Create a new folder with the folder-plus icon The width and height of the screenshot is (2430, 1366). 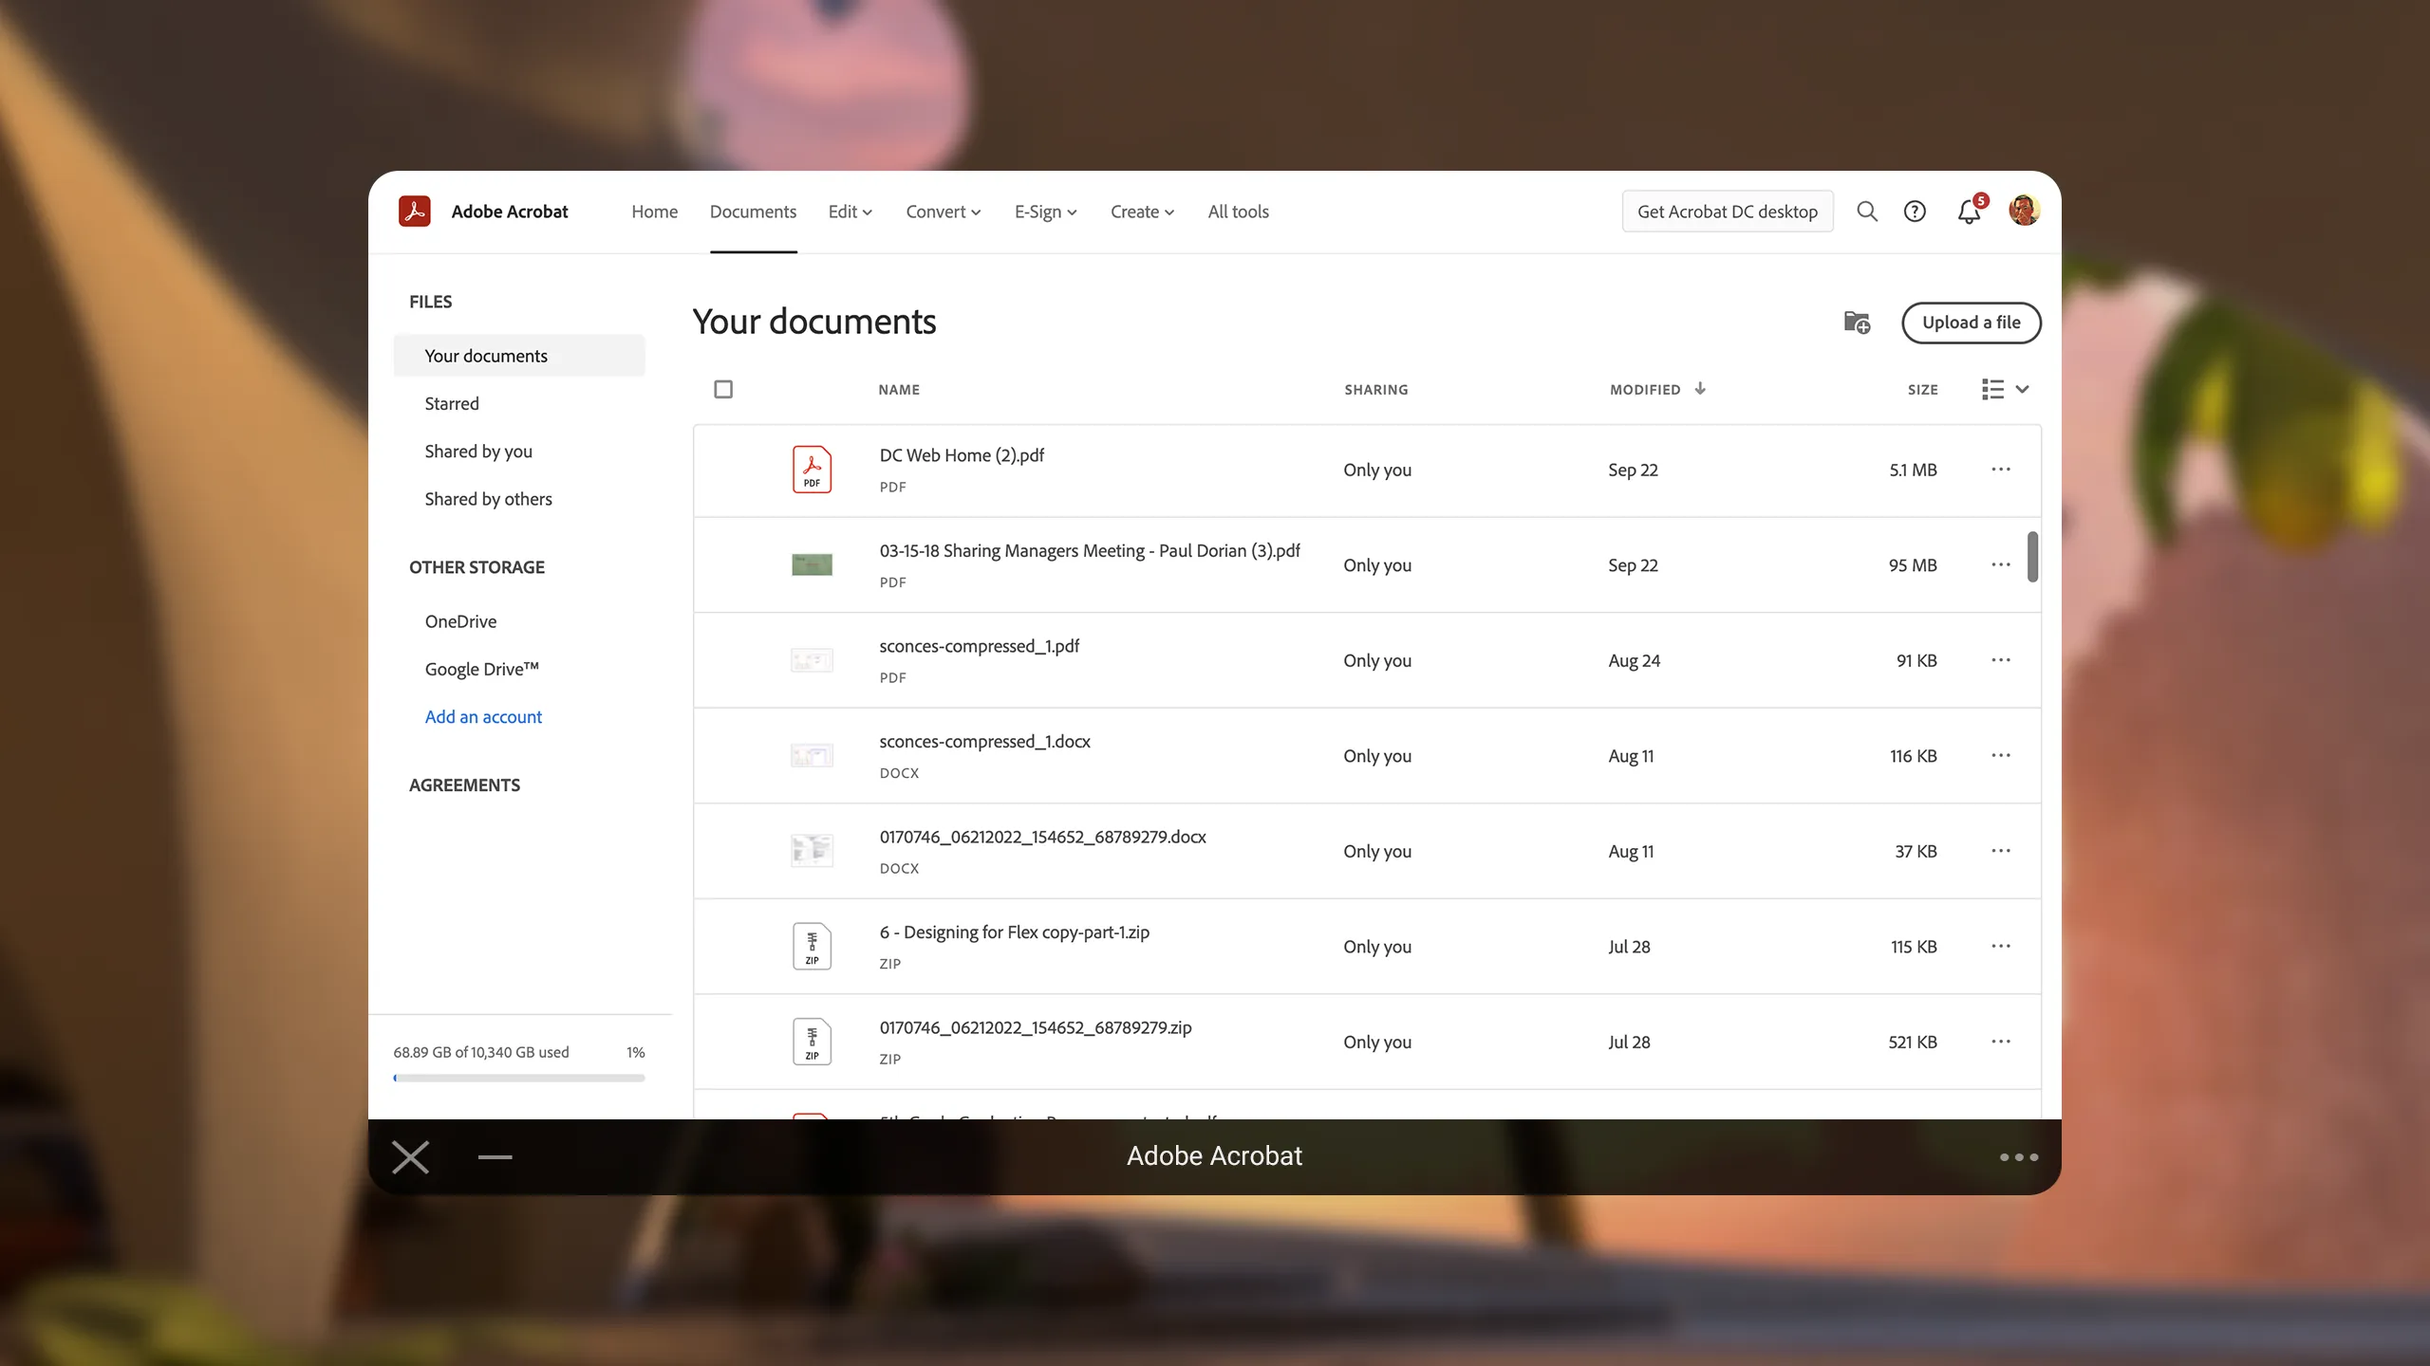[1857, 323]
